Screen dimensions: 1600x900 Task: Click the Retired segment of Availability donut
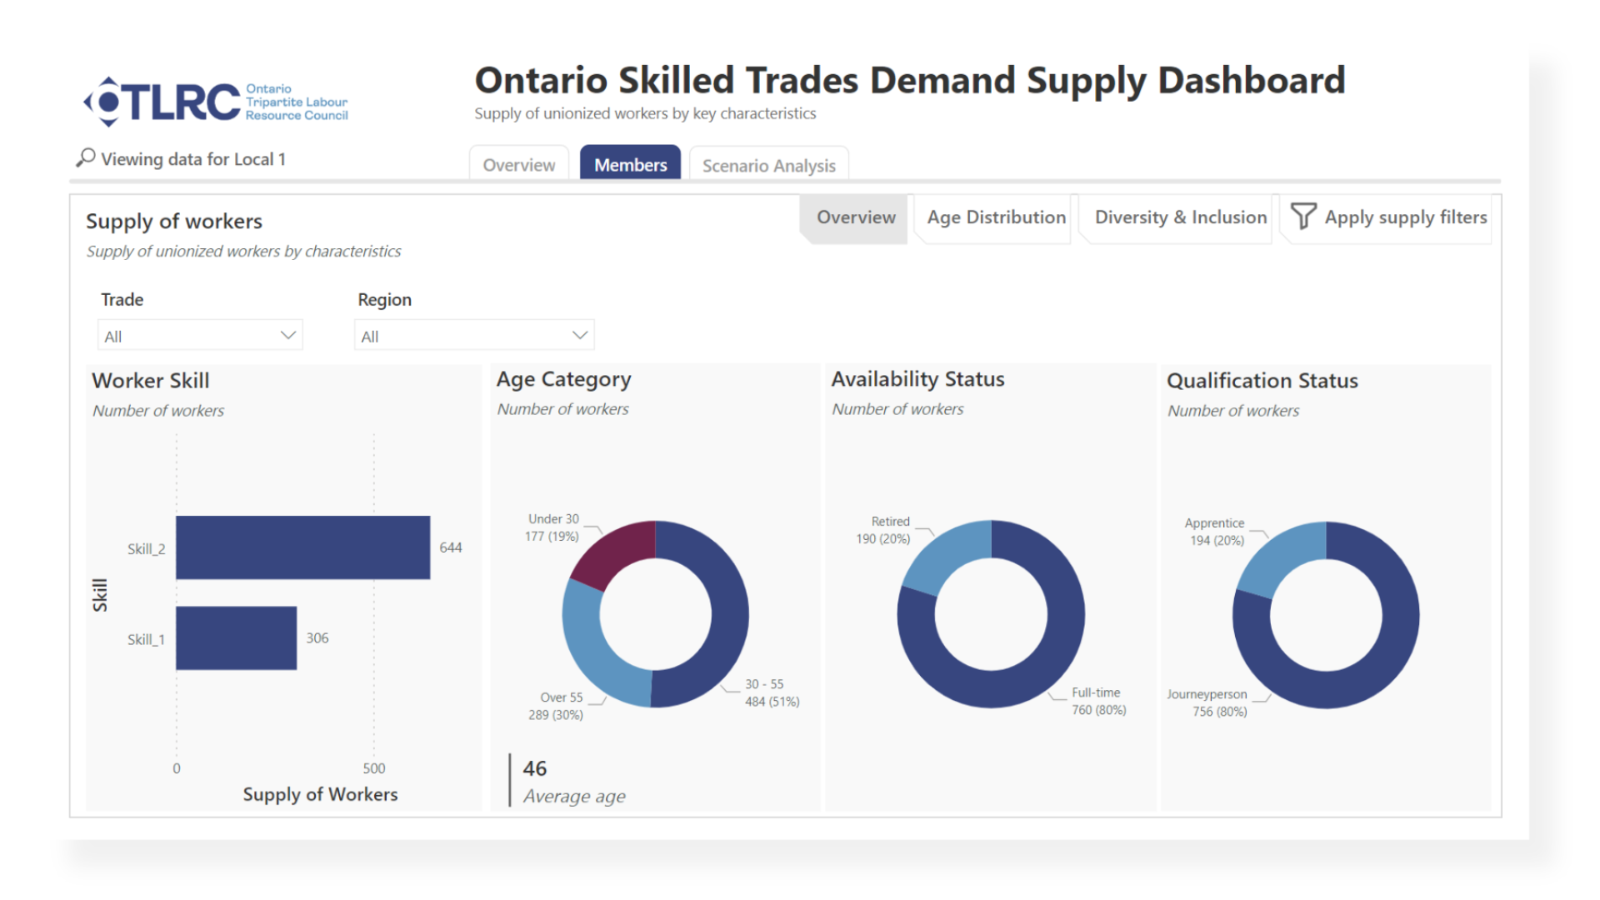click(947, 554)
